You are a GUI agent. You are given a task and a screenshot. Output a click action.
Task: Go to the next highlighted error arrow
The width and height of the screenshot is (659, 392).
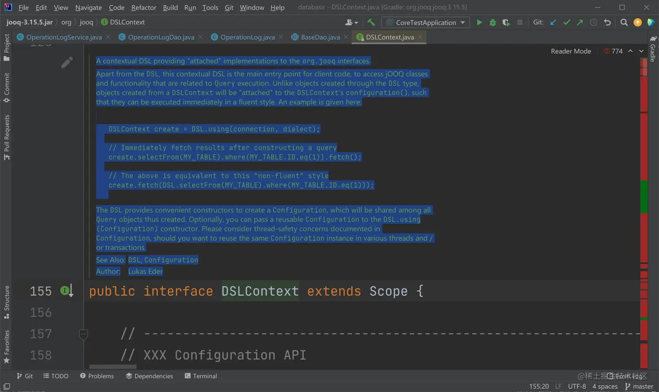tap(641, 51)
